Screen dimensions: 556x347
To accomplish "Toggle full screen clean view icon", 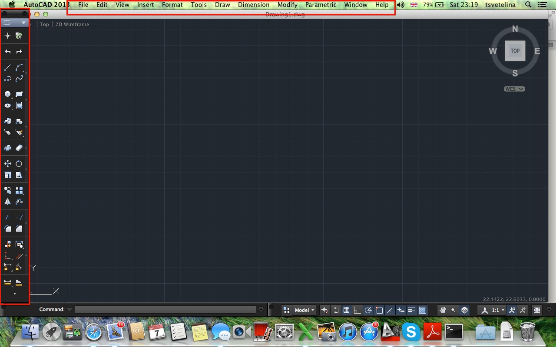I will click(x=537, y=310).
